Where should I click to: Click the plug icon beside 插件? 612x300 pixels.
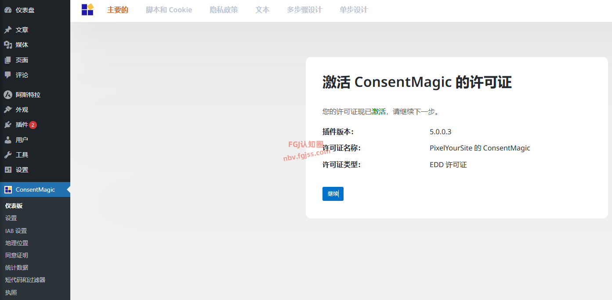(8, 125)
